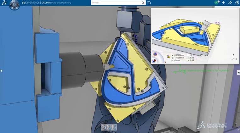
Task: Click the red-blue tool icon in preview window
Action: (154, 61)
